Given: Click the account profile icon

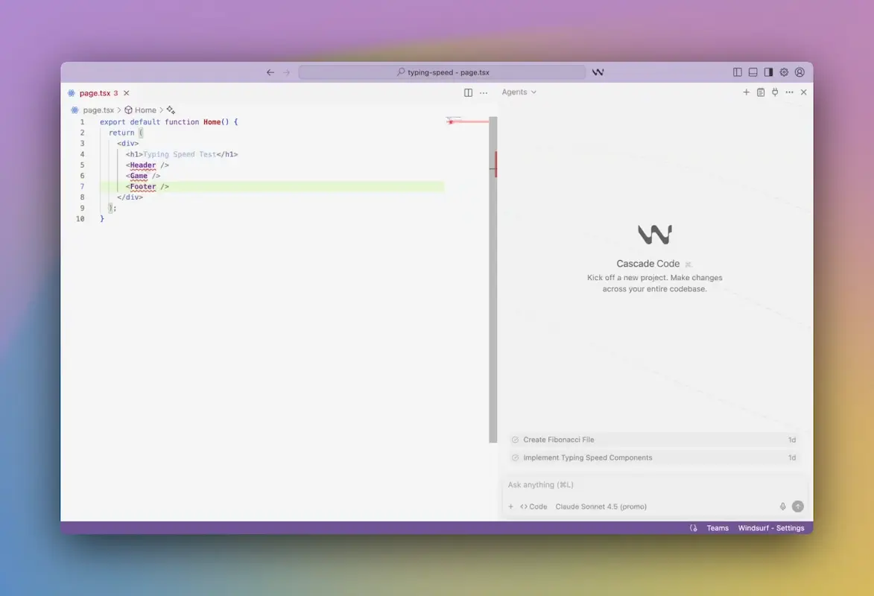Looking at the screenshot, I should [799, 72].
